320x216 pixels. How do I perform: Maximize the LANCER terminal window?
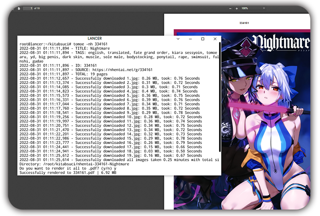coord(202,39)
